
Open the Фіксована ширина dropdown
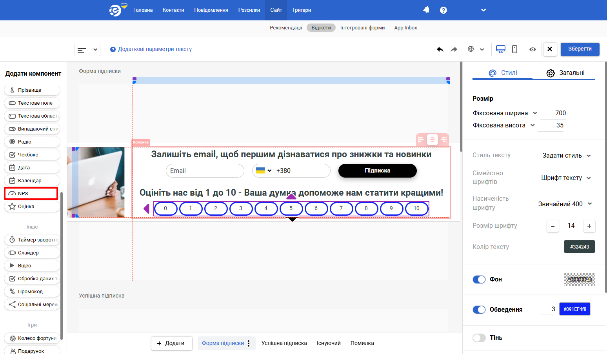click(505, 113)
